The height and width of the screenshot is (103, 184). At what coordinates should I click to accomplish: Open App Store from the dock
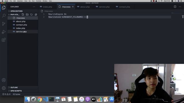[112, 99]
